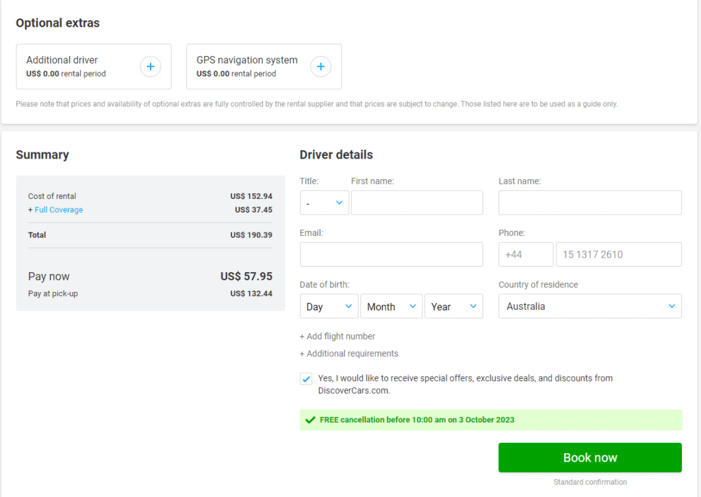Open the Full Coverage link in summary
Screen dimensions: 701x497
[59, 210]
